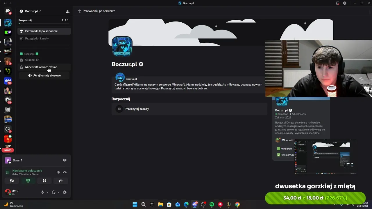Image resolution: width=372 pixels, height=209 pixels.
Task: Open the server icon with badge 39
Action: point(8,100)
